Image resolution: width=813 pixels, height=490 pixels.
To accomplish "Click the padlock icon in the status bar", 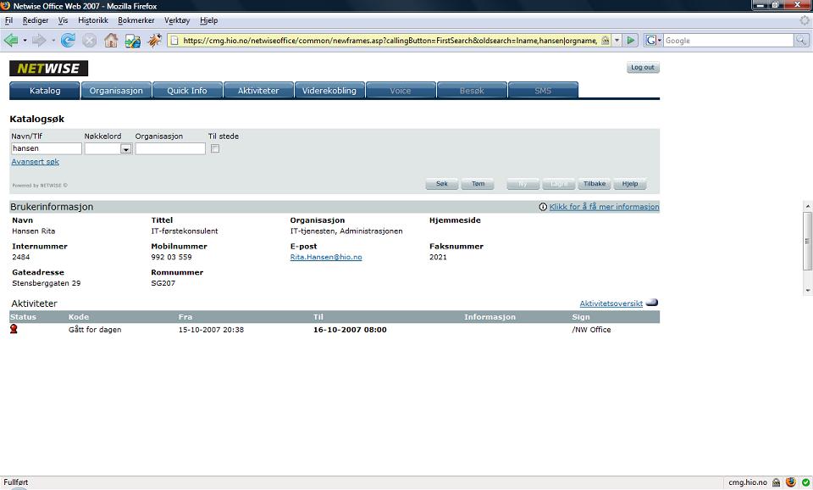I will (x=777, y=482).
